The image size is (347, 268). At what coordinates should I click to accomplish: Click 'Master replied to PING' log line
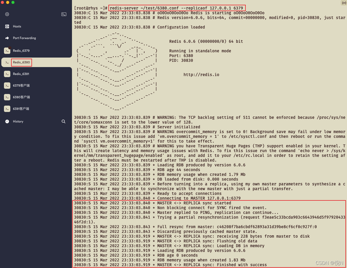tap(176, 213)
